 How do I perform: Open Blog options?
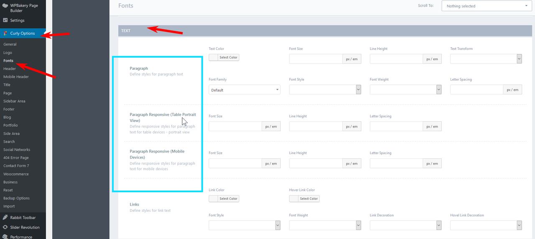pos(7,117)
